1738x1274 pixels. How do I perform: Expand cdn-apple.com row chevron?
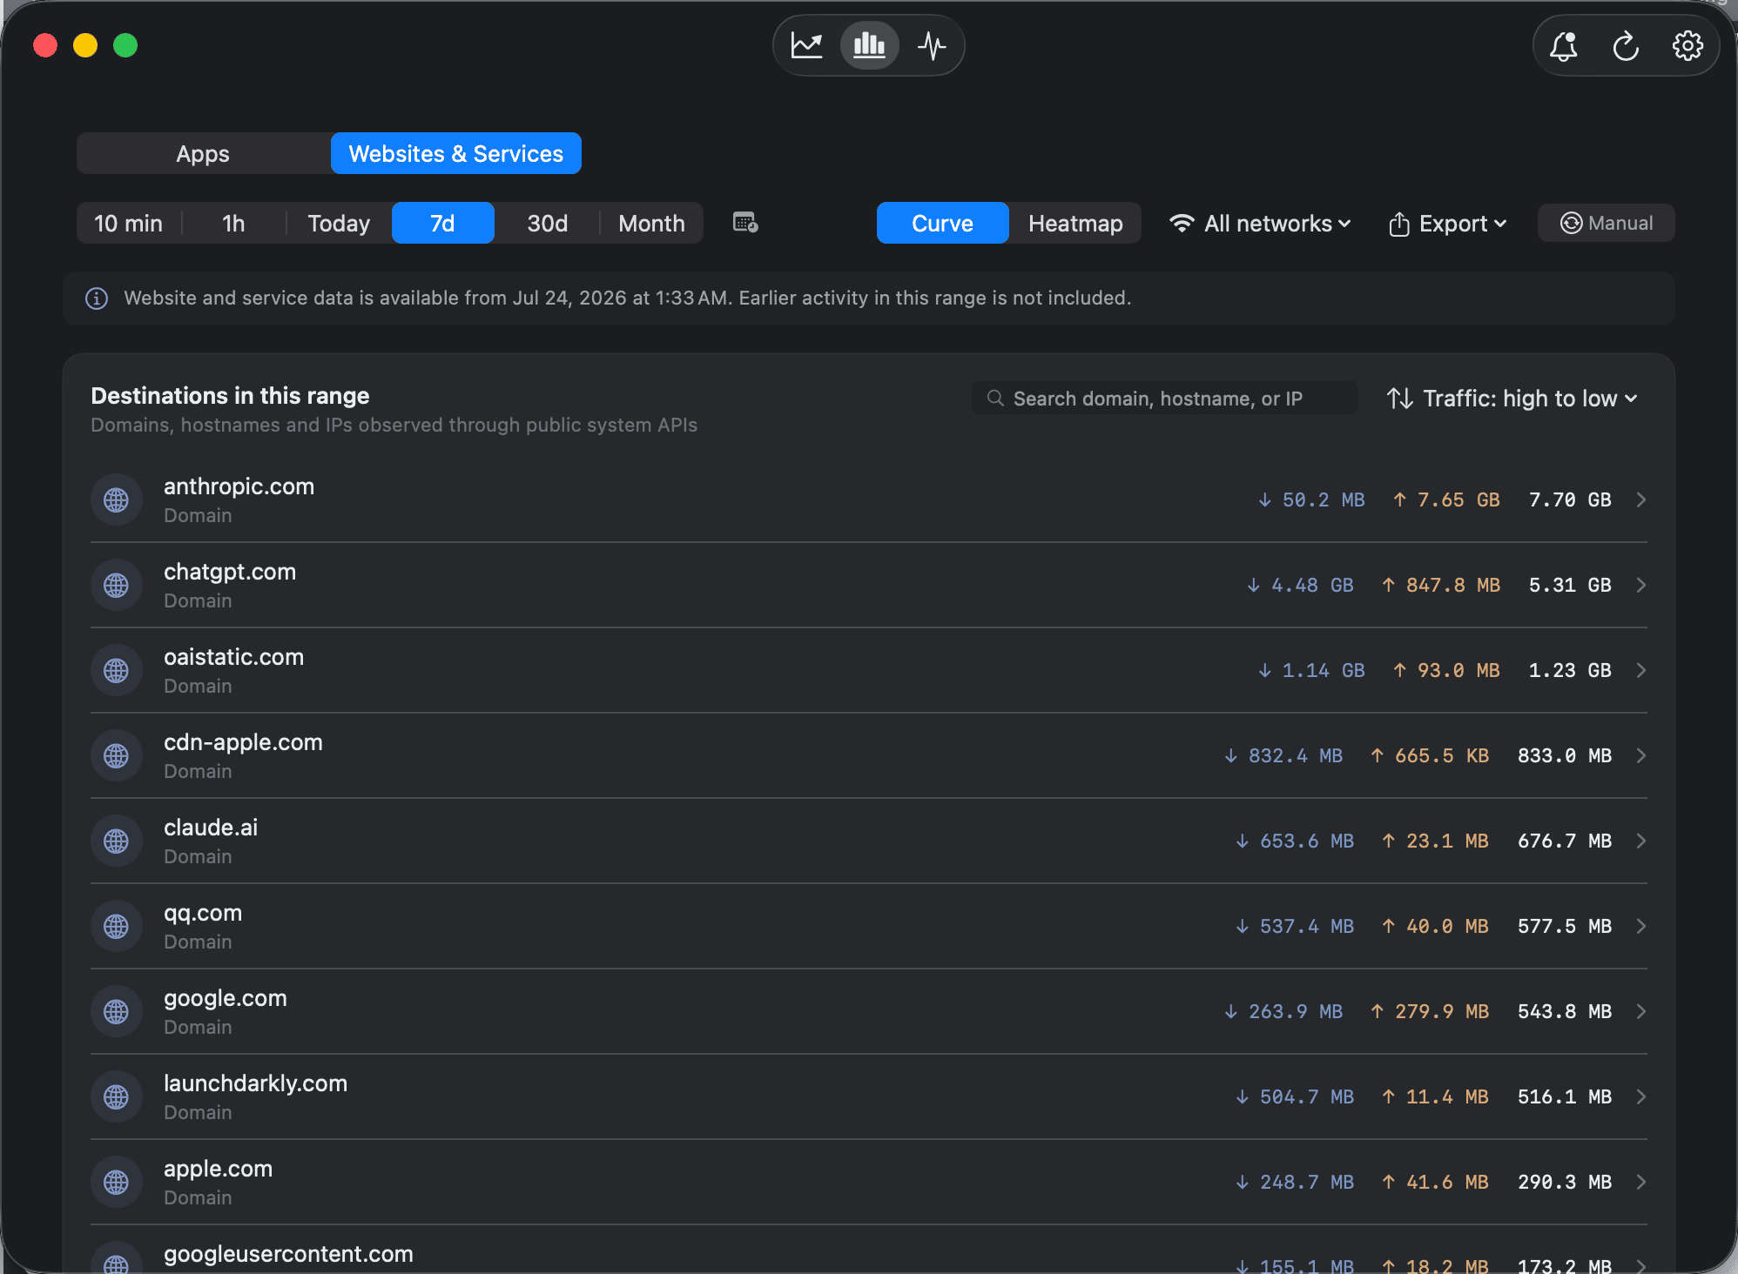1640,755
